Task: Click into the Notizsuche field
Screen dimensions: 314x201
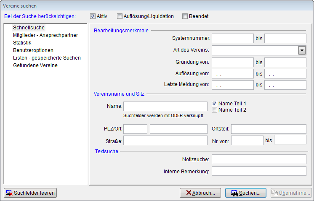Action: [x=258, y=159]
